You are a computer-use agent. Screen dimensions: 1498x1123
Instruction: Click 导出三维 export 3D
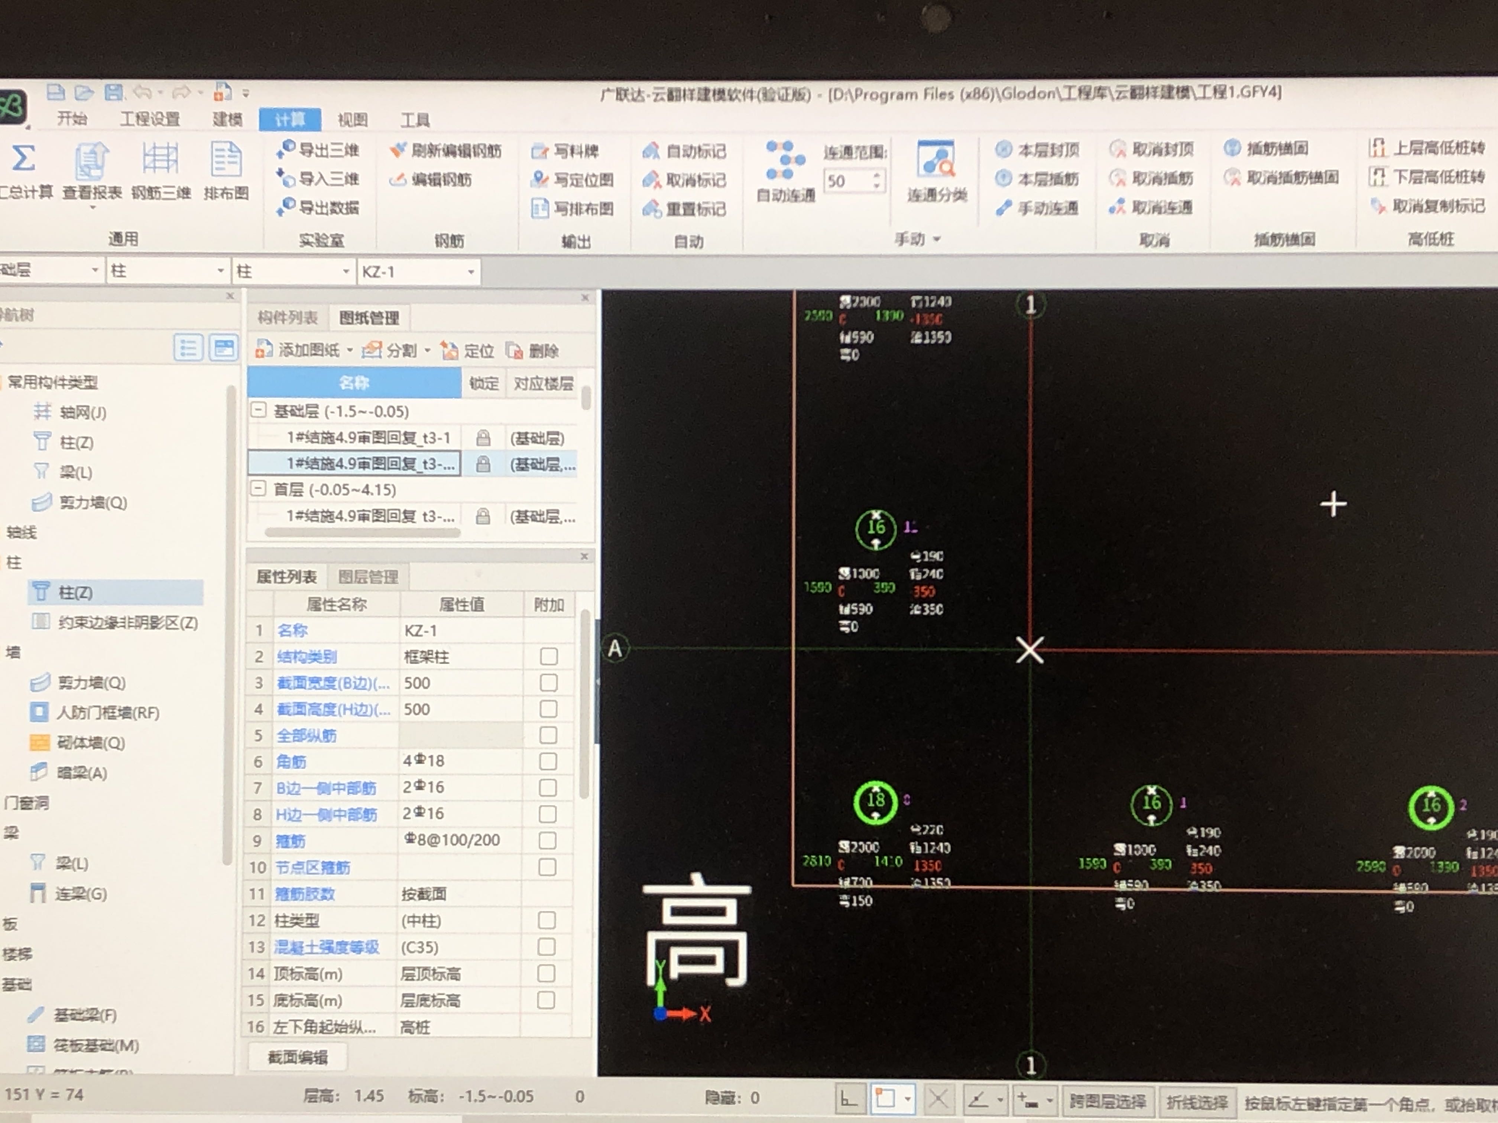tap(318, 150)
